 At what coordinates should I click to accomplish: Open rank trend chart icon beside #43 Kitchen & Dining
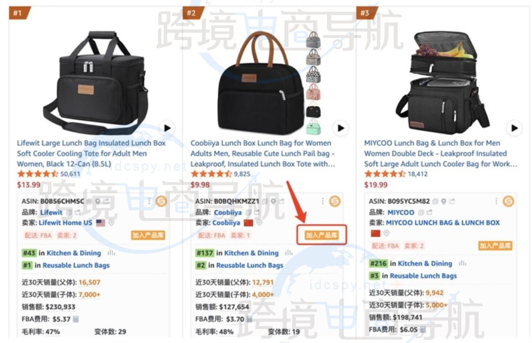[111, 253]
